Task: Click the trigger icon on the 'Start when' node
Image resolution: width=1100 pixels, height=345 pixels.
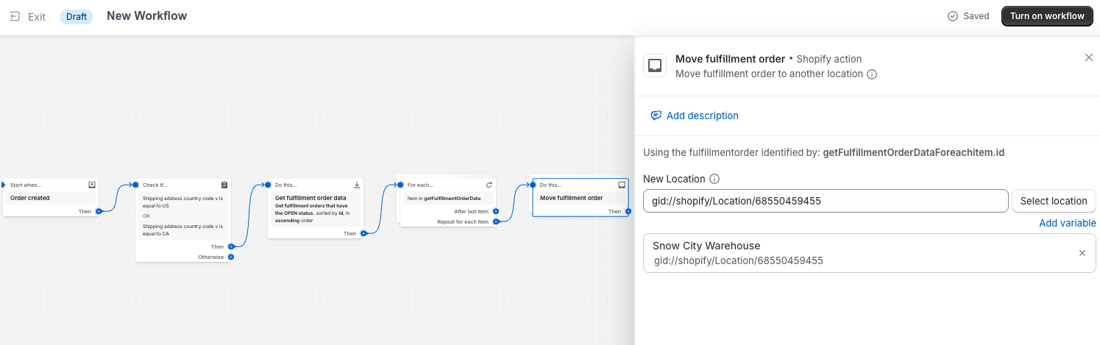Action: click(92, 185)
